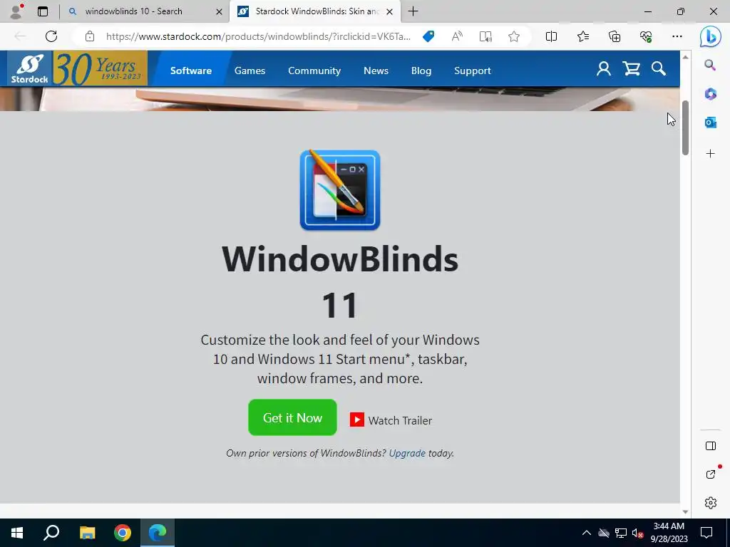Add this page to favorites
Screen dimensions: 730x547
click(514, 36)
